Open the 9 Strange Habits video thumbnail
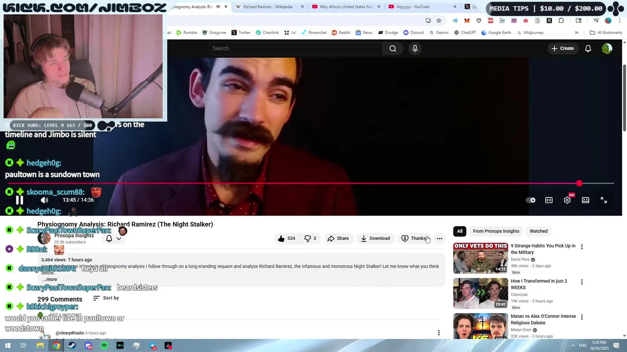Viewport: 627px width, 352px height. tap(481, 258)
